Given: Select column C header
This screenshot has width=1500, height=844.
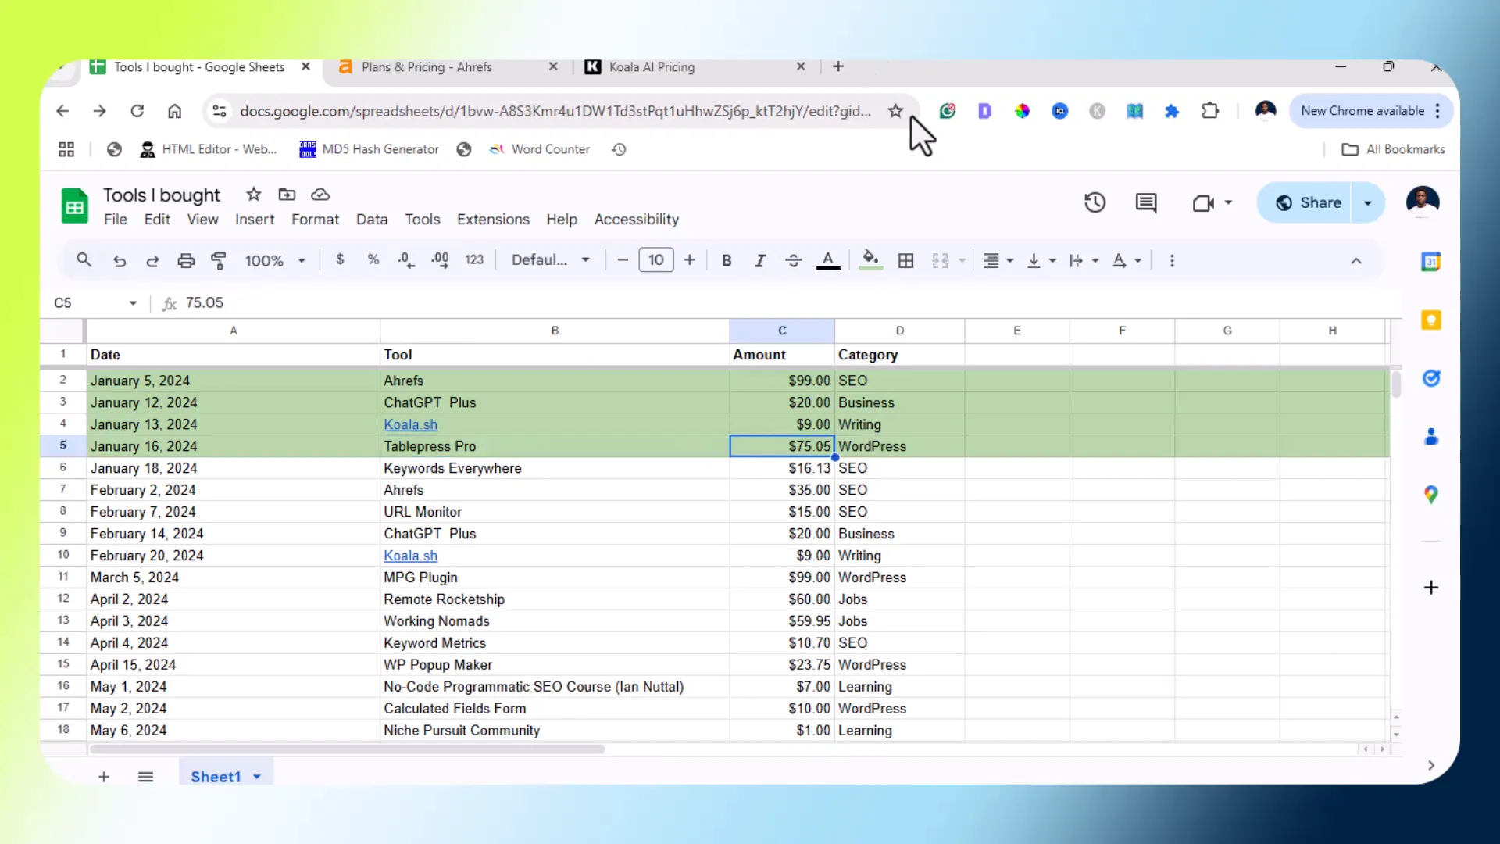Looking at the screenshot, I should 782,331.
